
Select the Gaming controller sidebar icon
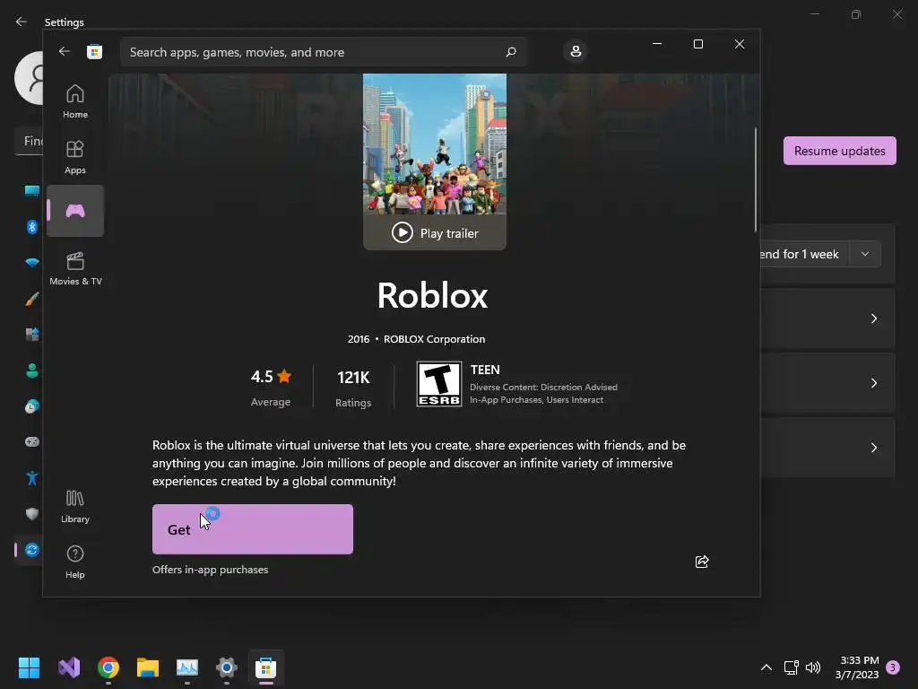click(75, 211)
